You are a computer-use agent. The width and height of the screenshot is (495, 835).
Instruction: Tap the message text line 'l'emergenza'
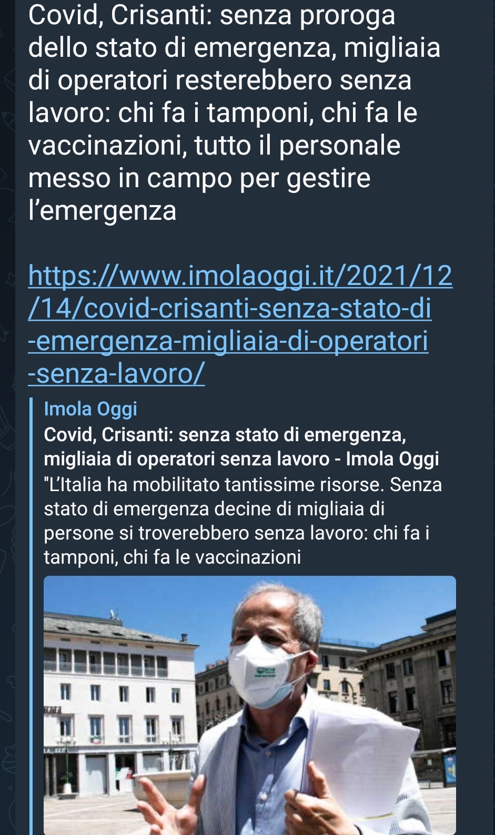[103, 211]
